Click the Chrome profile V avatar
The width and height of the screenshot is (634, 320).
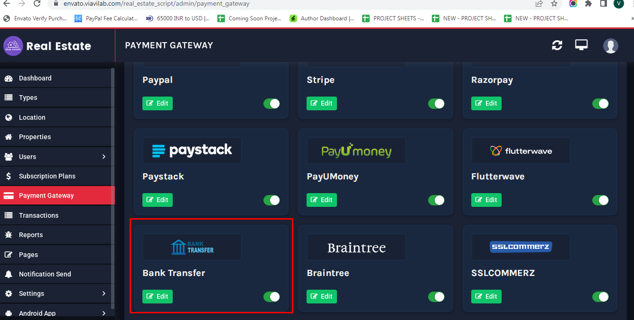pos(618,4)
